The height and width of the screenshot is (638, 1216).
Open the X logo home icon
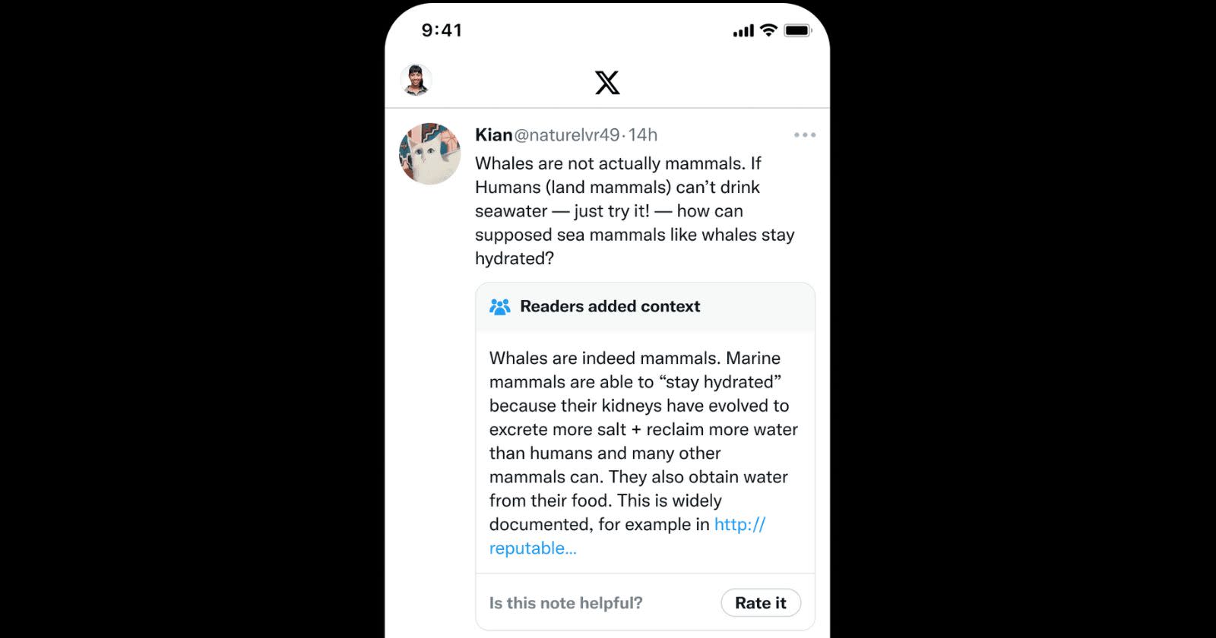tap(607, 81)
